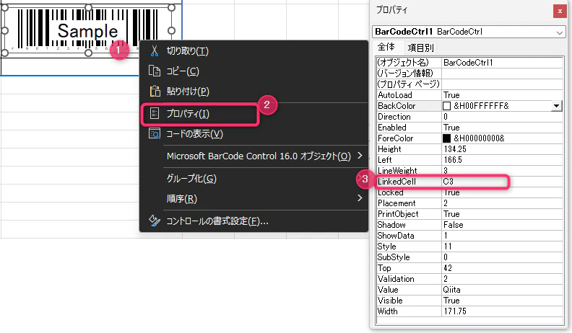Select the (プロパティ ページ) property row
Screen dimensions: 572x333
(x=469, y=84)
